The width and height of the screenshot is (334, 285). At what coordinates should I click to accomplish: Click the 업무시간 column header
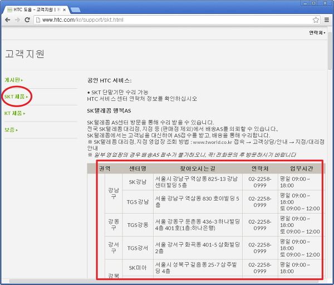pos(301,168)
